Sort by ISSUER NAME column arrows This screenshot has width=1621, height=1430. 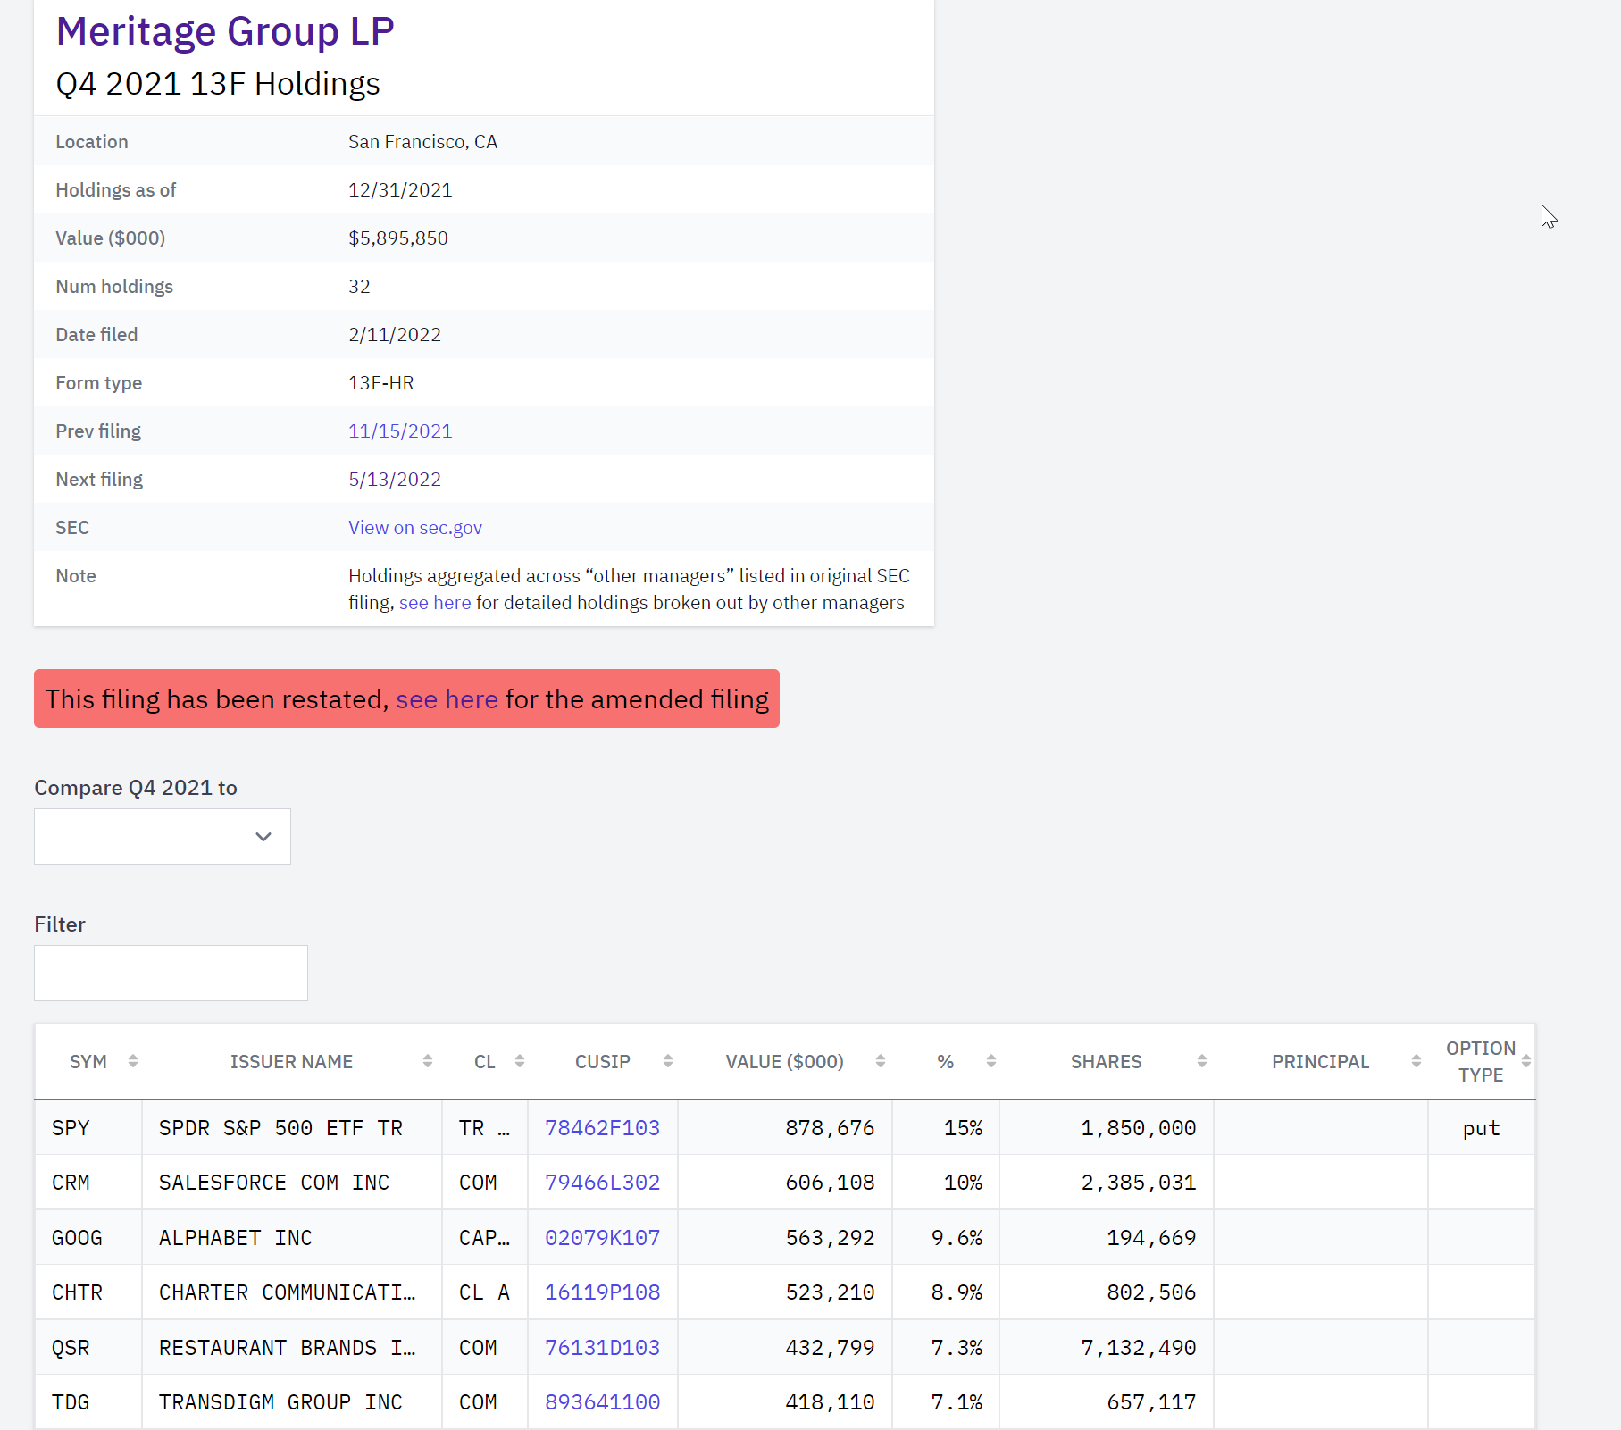(x=428, y=1061)
